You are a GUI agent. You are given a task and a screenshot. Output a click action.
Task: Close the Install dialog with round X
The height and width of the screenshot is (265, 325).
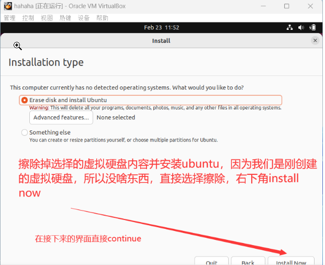click(315, 40)
